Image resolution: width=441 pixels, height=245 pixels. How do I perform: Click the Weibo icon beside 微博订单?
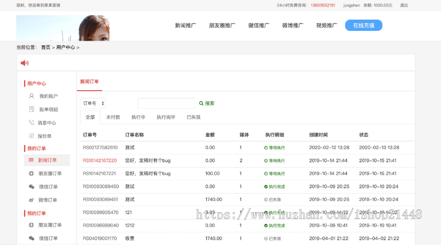pyautogui.click(x=31, y=200)
